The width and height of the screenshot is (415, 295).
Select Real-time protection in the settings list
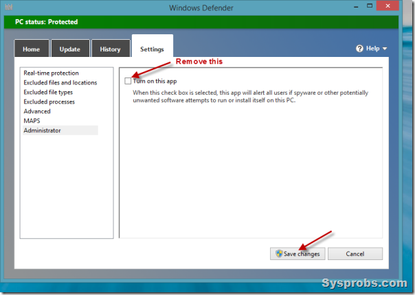[x=51, y=73]
